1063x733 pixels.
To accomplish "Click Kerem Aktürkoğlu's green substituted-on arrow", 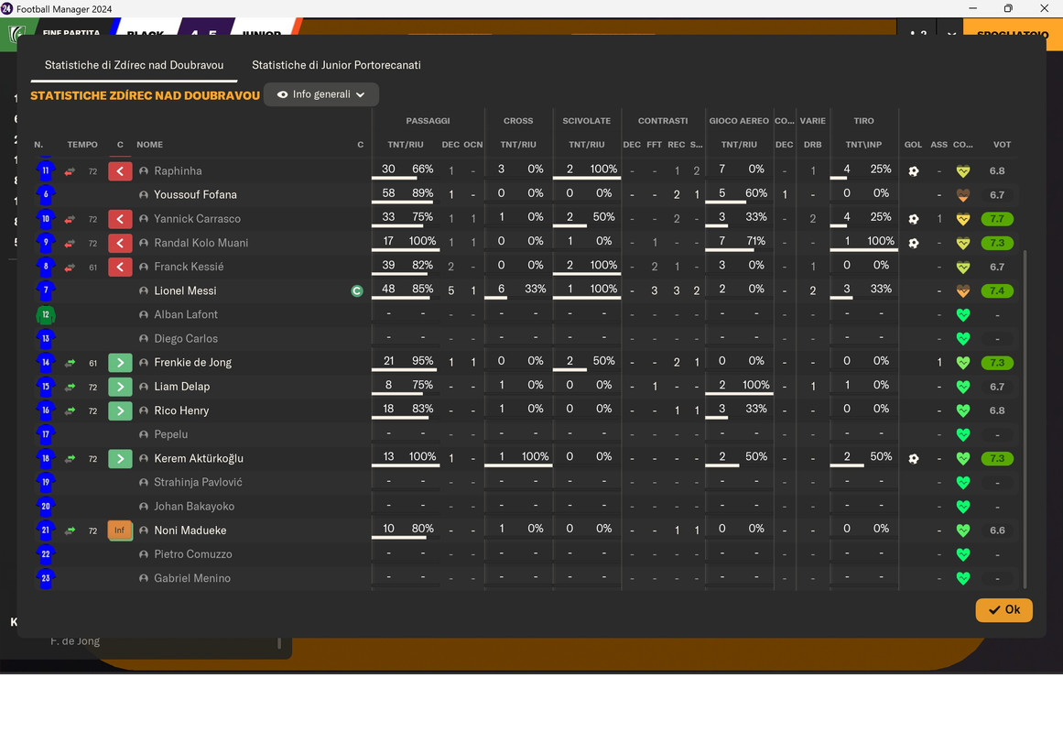I will (x=120, y=459).
